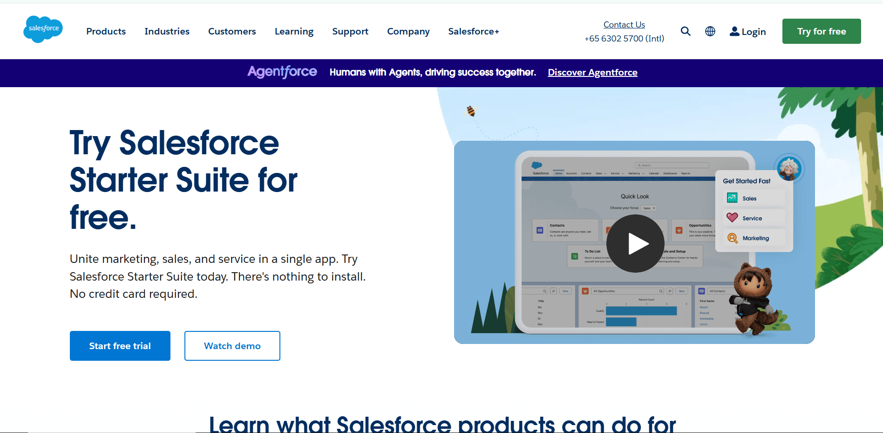The height and width of the screenshot is (433, 883).
Task: Click the Sales chart icon
Action: click(732, 198)
